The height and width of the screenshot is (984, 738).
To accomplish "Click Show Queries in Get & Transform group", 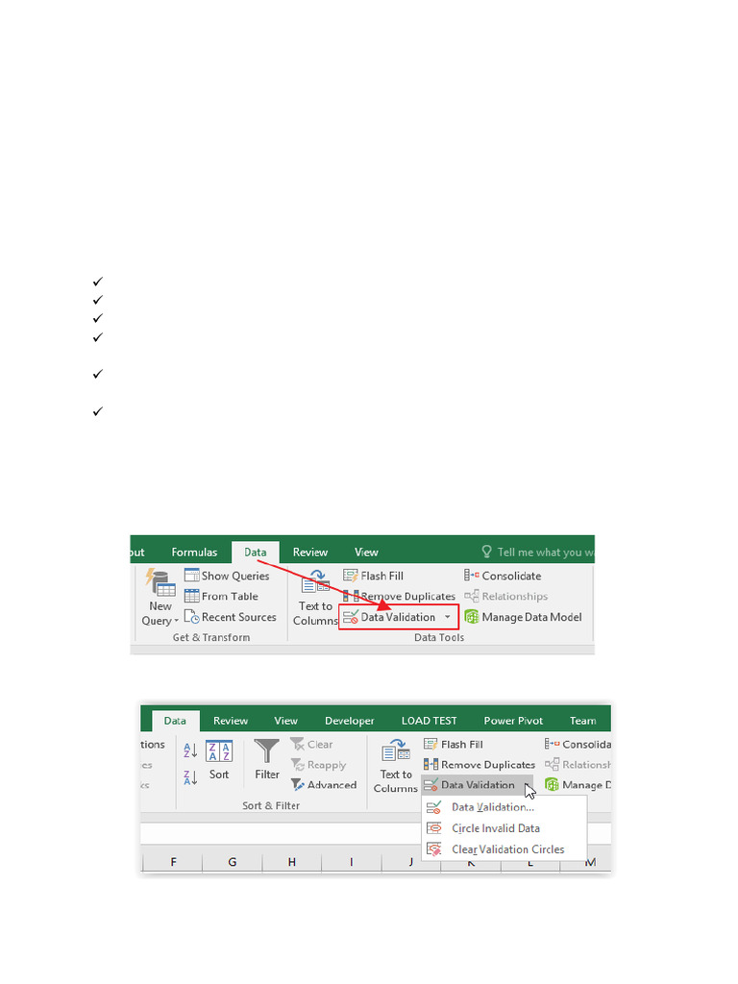I will click(227, 576).
